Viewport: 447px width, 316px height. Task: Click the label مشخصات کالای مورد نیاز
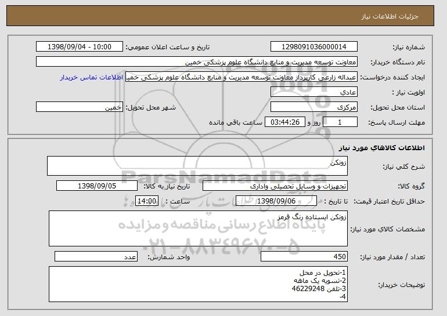(387, 229)
